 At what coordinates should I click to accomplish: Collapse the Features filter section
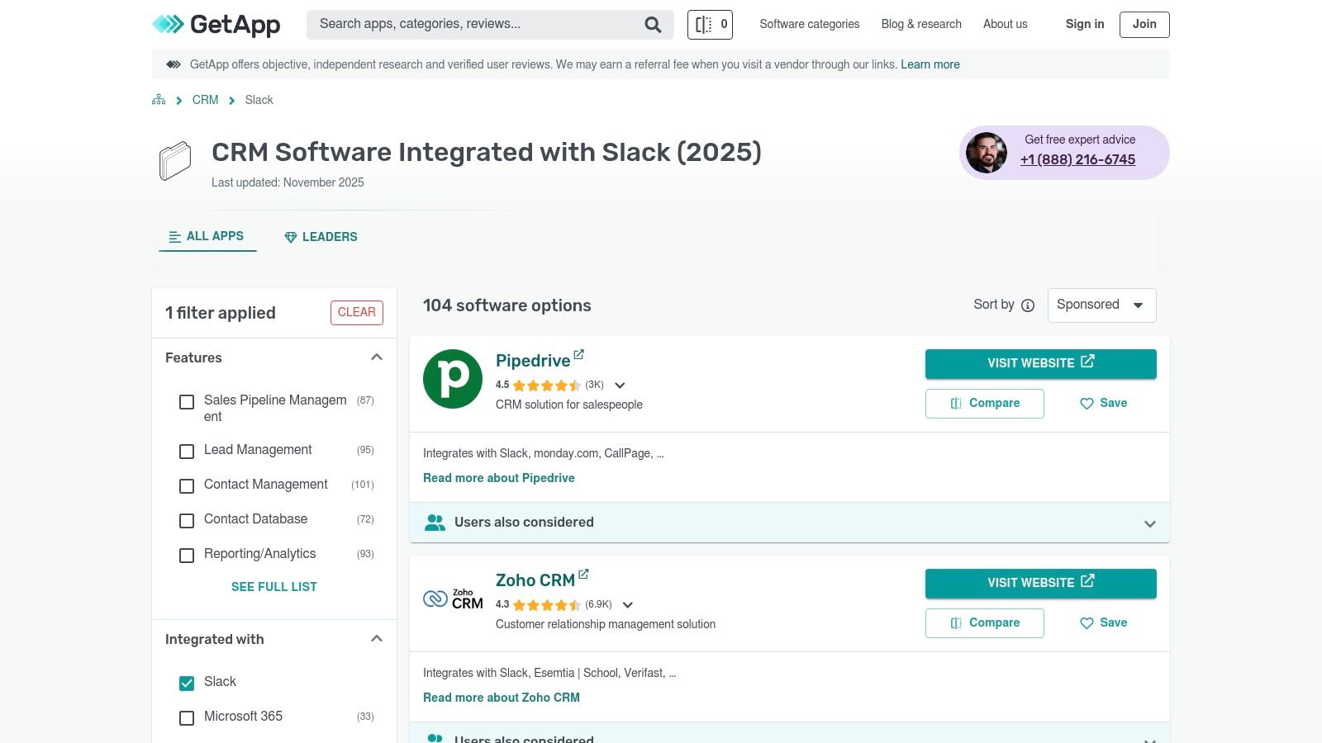click(x=377, y=357)
